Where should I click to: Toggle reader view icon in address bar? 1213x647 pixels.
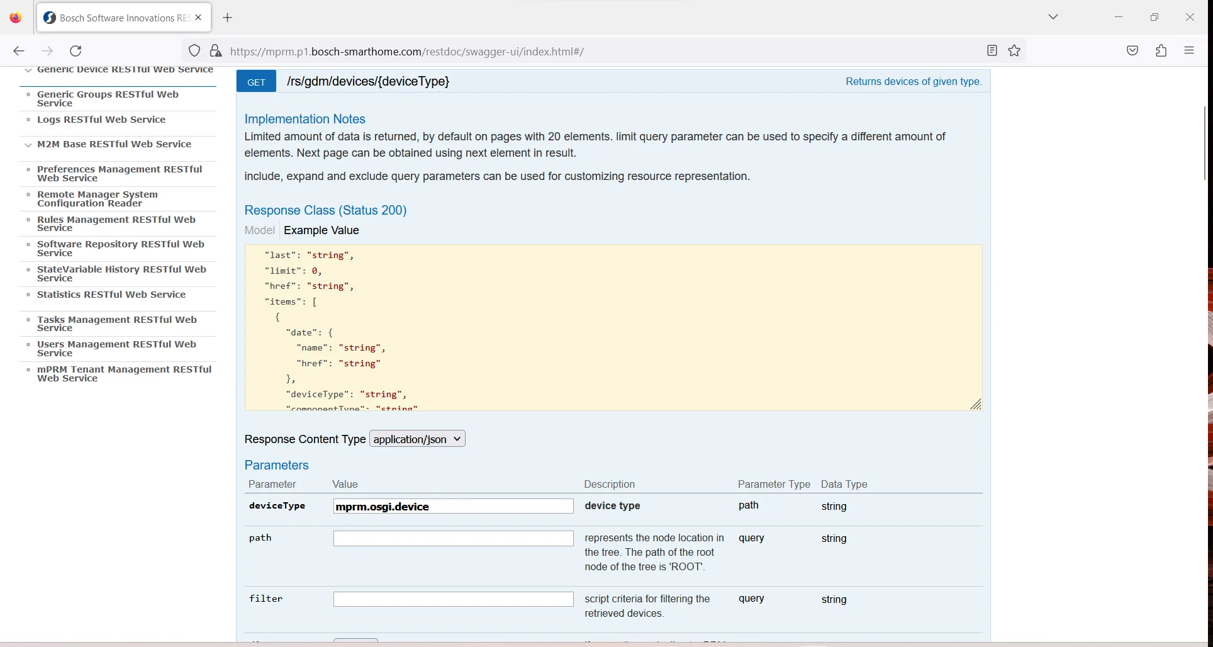point(992,51)
